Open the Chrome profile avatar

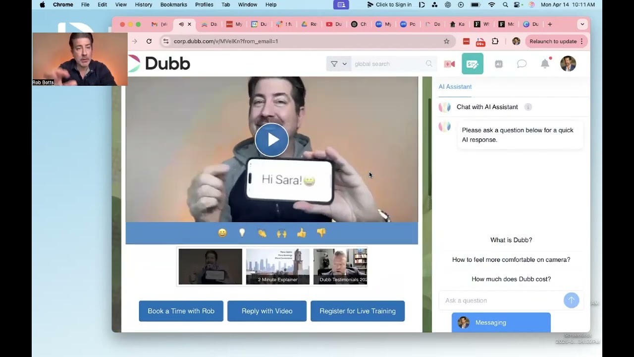click(x=516, y=41)
